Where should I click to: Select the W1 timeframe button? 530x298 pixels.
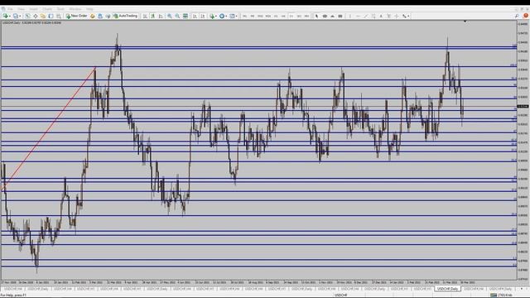pos(299,16)
